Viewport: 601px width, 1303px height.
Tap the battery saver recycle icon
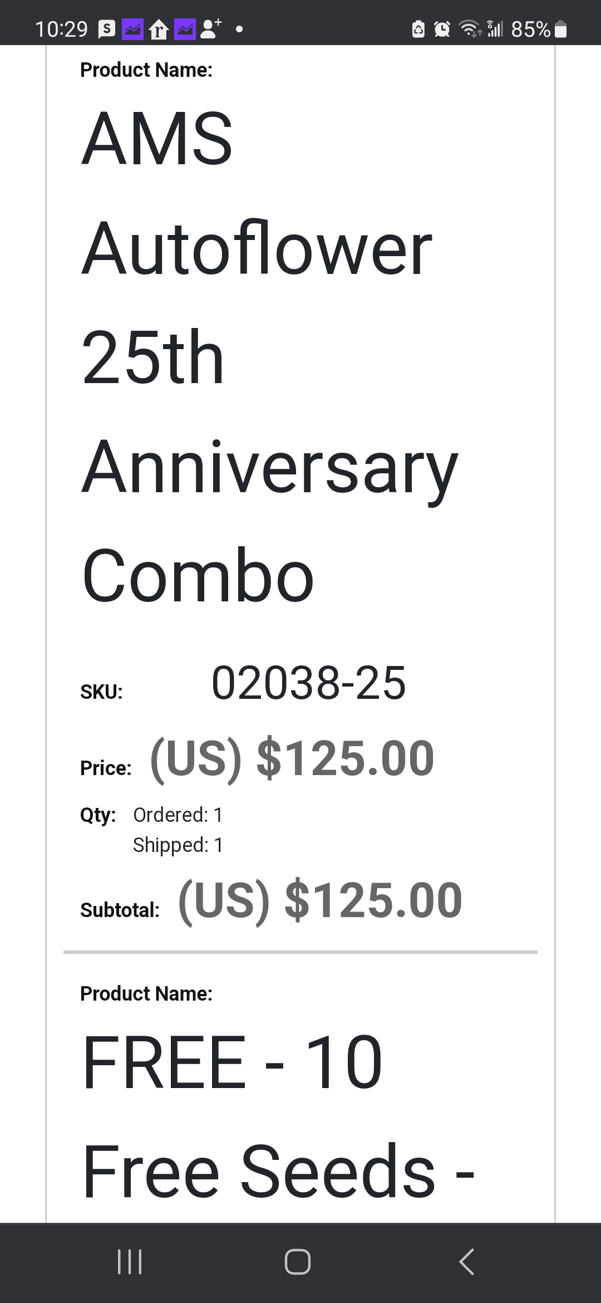418,29
